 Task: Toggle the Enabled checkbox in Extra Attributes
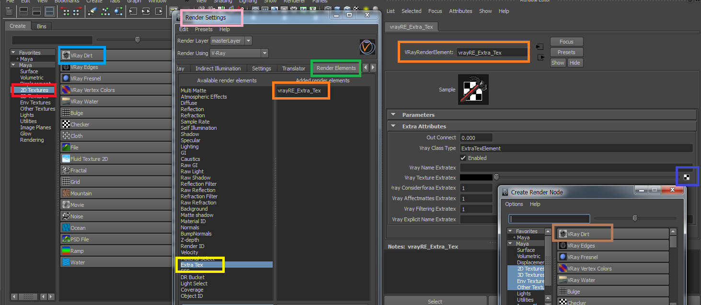pos(463,158)
